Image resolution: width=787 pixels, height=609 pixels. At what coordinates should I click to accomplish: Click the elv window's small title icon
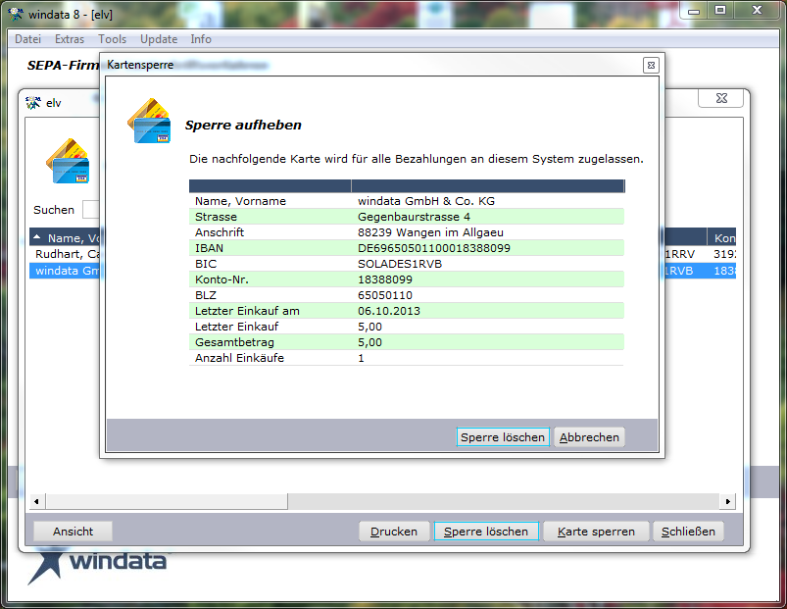33,102
